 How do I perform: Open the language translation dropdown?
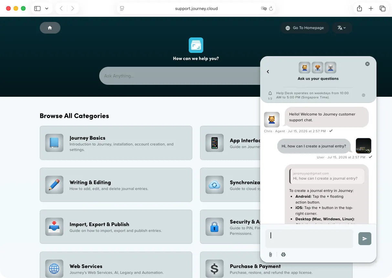coord(342,28)
